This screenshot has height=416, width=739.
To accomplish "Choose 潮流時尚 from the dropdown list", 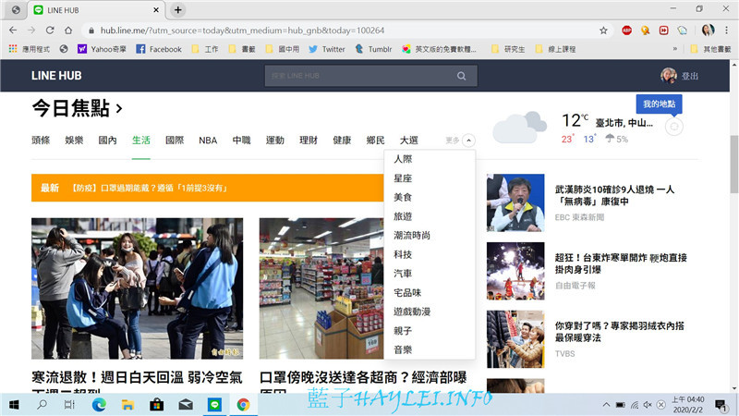I will [412, 236].
